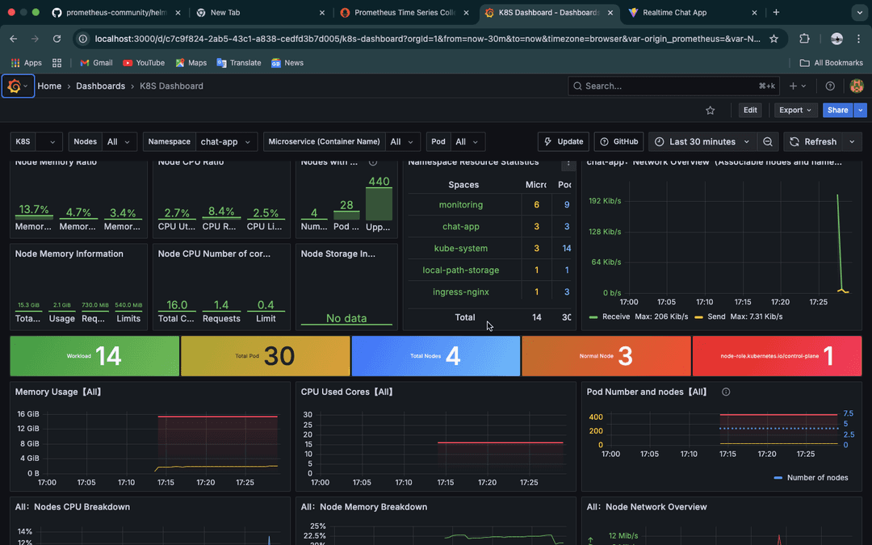
Task: Toggle Number of nodes legend series
Action: click(817, 478)
